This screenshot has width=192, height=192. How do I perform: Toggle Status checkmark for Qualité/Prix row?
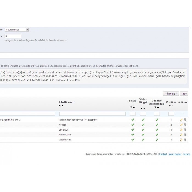point(132,140)
